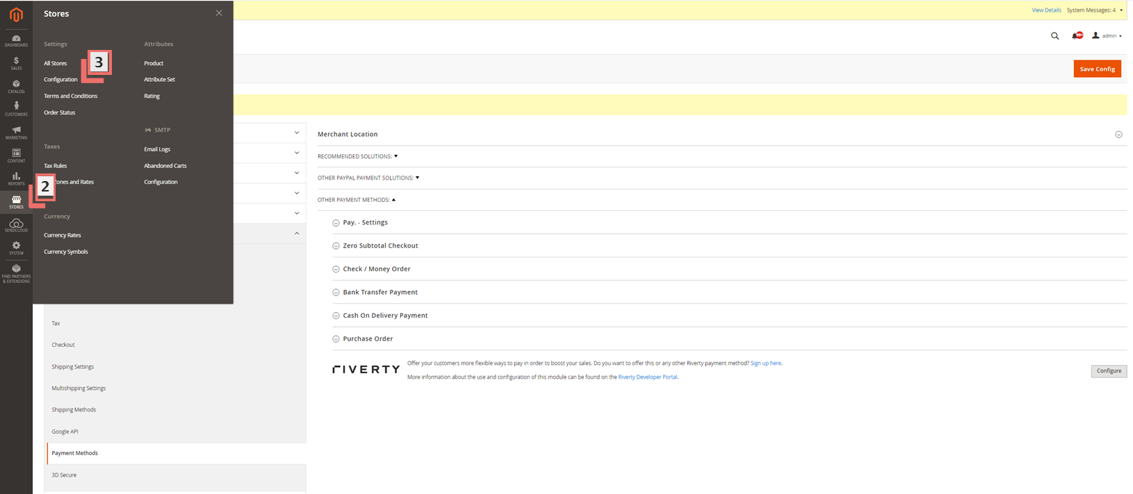
Task: Open the Sales section icon
Action: coord(16,63)
